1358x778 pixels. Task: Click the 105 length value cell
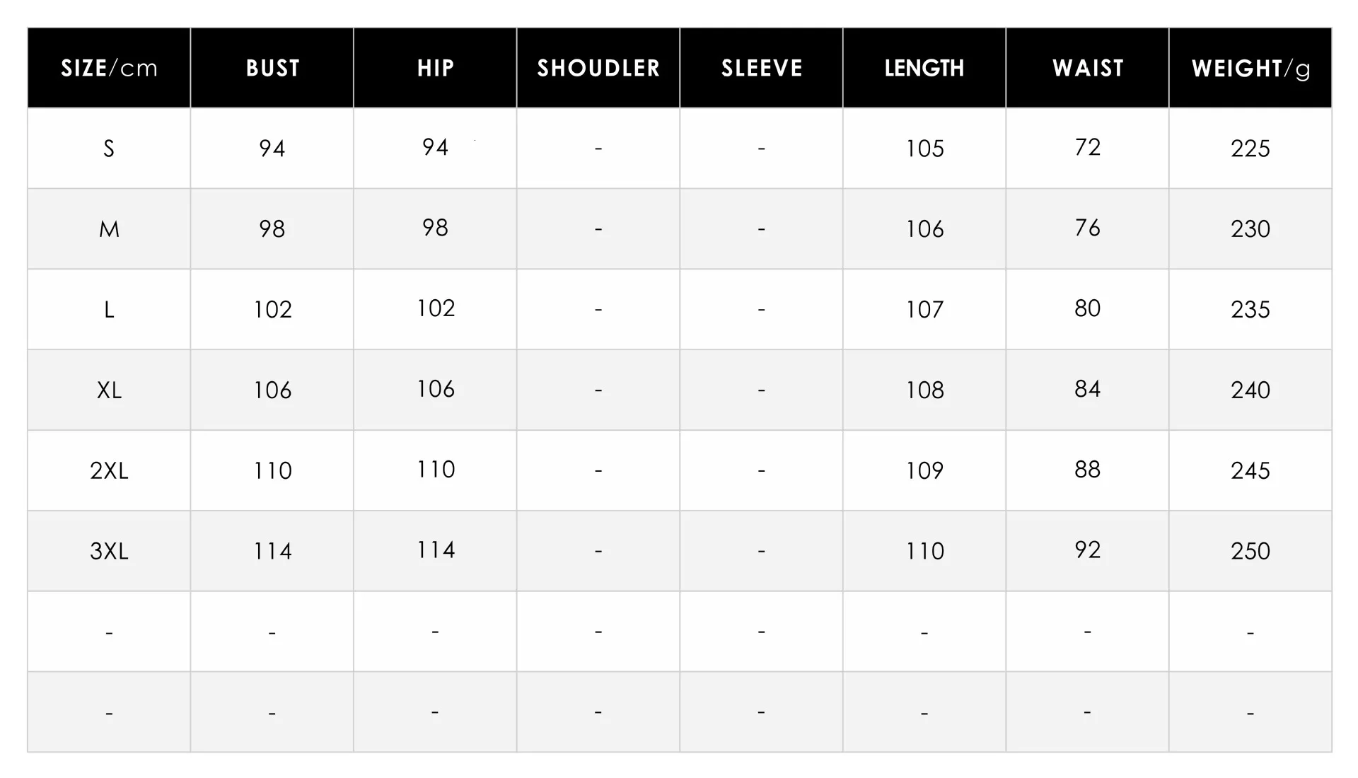(924, 149)
